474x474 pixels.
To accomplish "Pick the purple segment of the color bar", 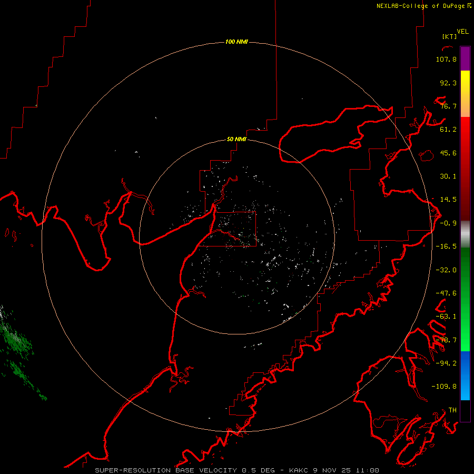I will click(x=465, y=59).
